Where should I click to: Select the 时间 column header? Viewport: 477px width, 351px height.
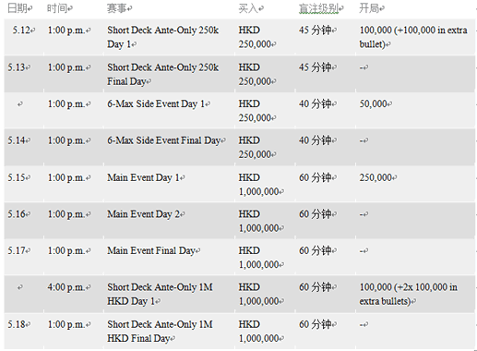57,8
